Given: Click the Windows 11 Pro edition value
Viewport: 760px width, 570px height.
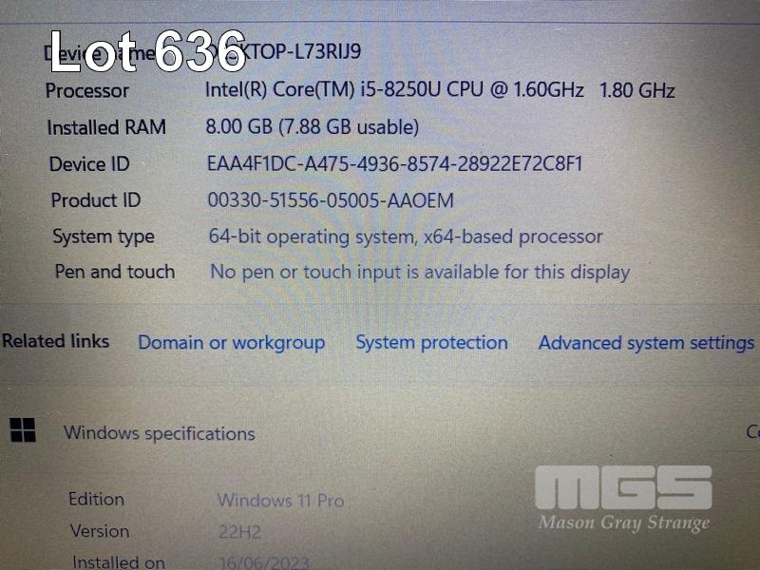Looking at the screenshot, I should 280,501.
